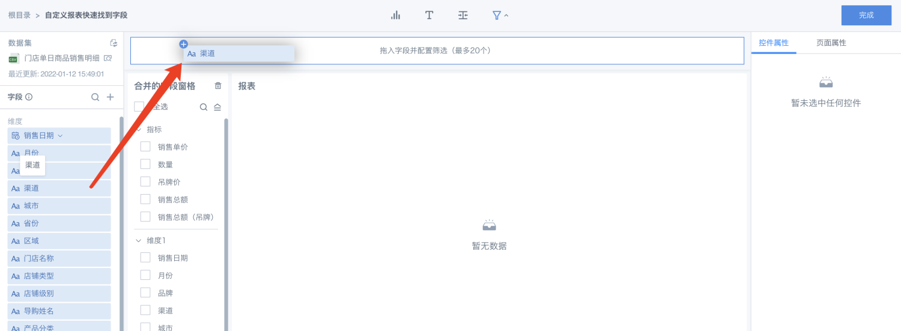Screen dimensions: 901x331
Task: Open the field search magnifier icon
Action: pos(95,97)
